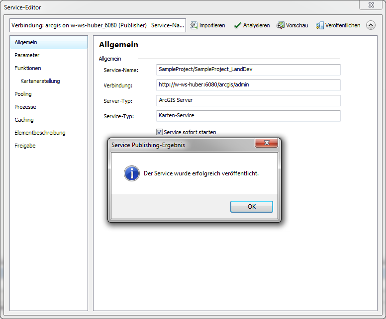Image resolution: width=386 pixels, height=319 pixels.
Task: Open Vorschau preview from toolbar
Action: [281, 25]
